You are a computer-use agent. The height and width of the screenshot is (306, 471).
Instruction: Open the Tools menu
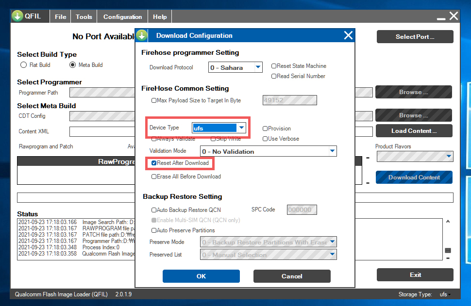pyautogui.click(x=84, y=17)
